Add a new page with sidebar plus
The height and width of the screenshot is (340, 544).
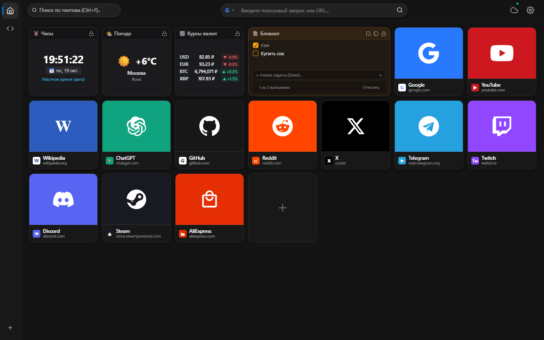pos(10,328)
